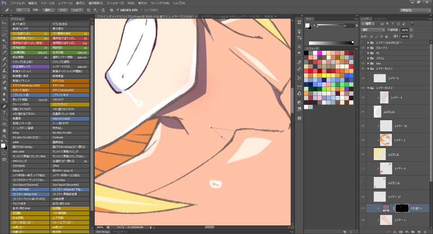Click the magenta swatch in Swatches panel
Screen dimensions: 433x234
pyautogui.click(x=319, y=53)
